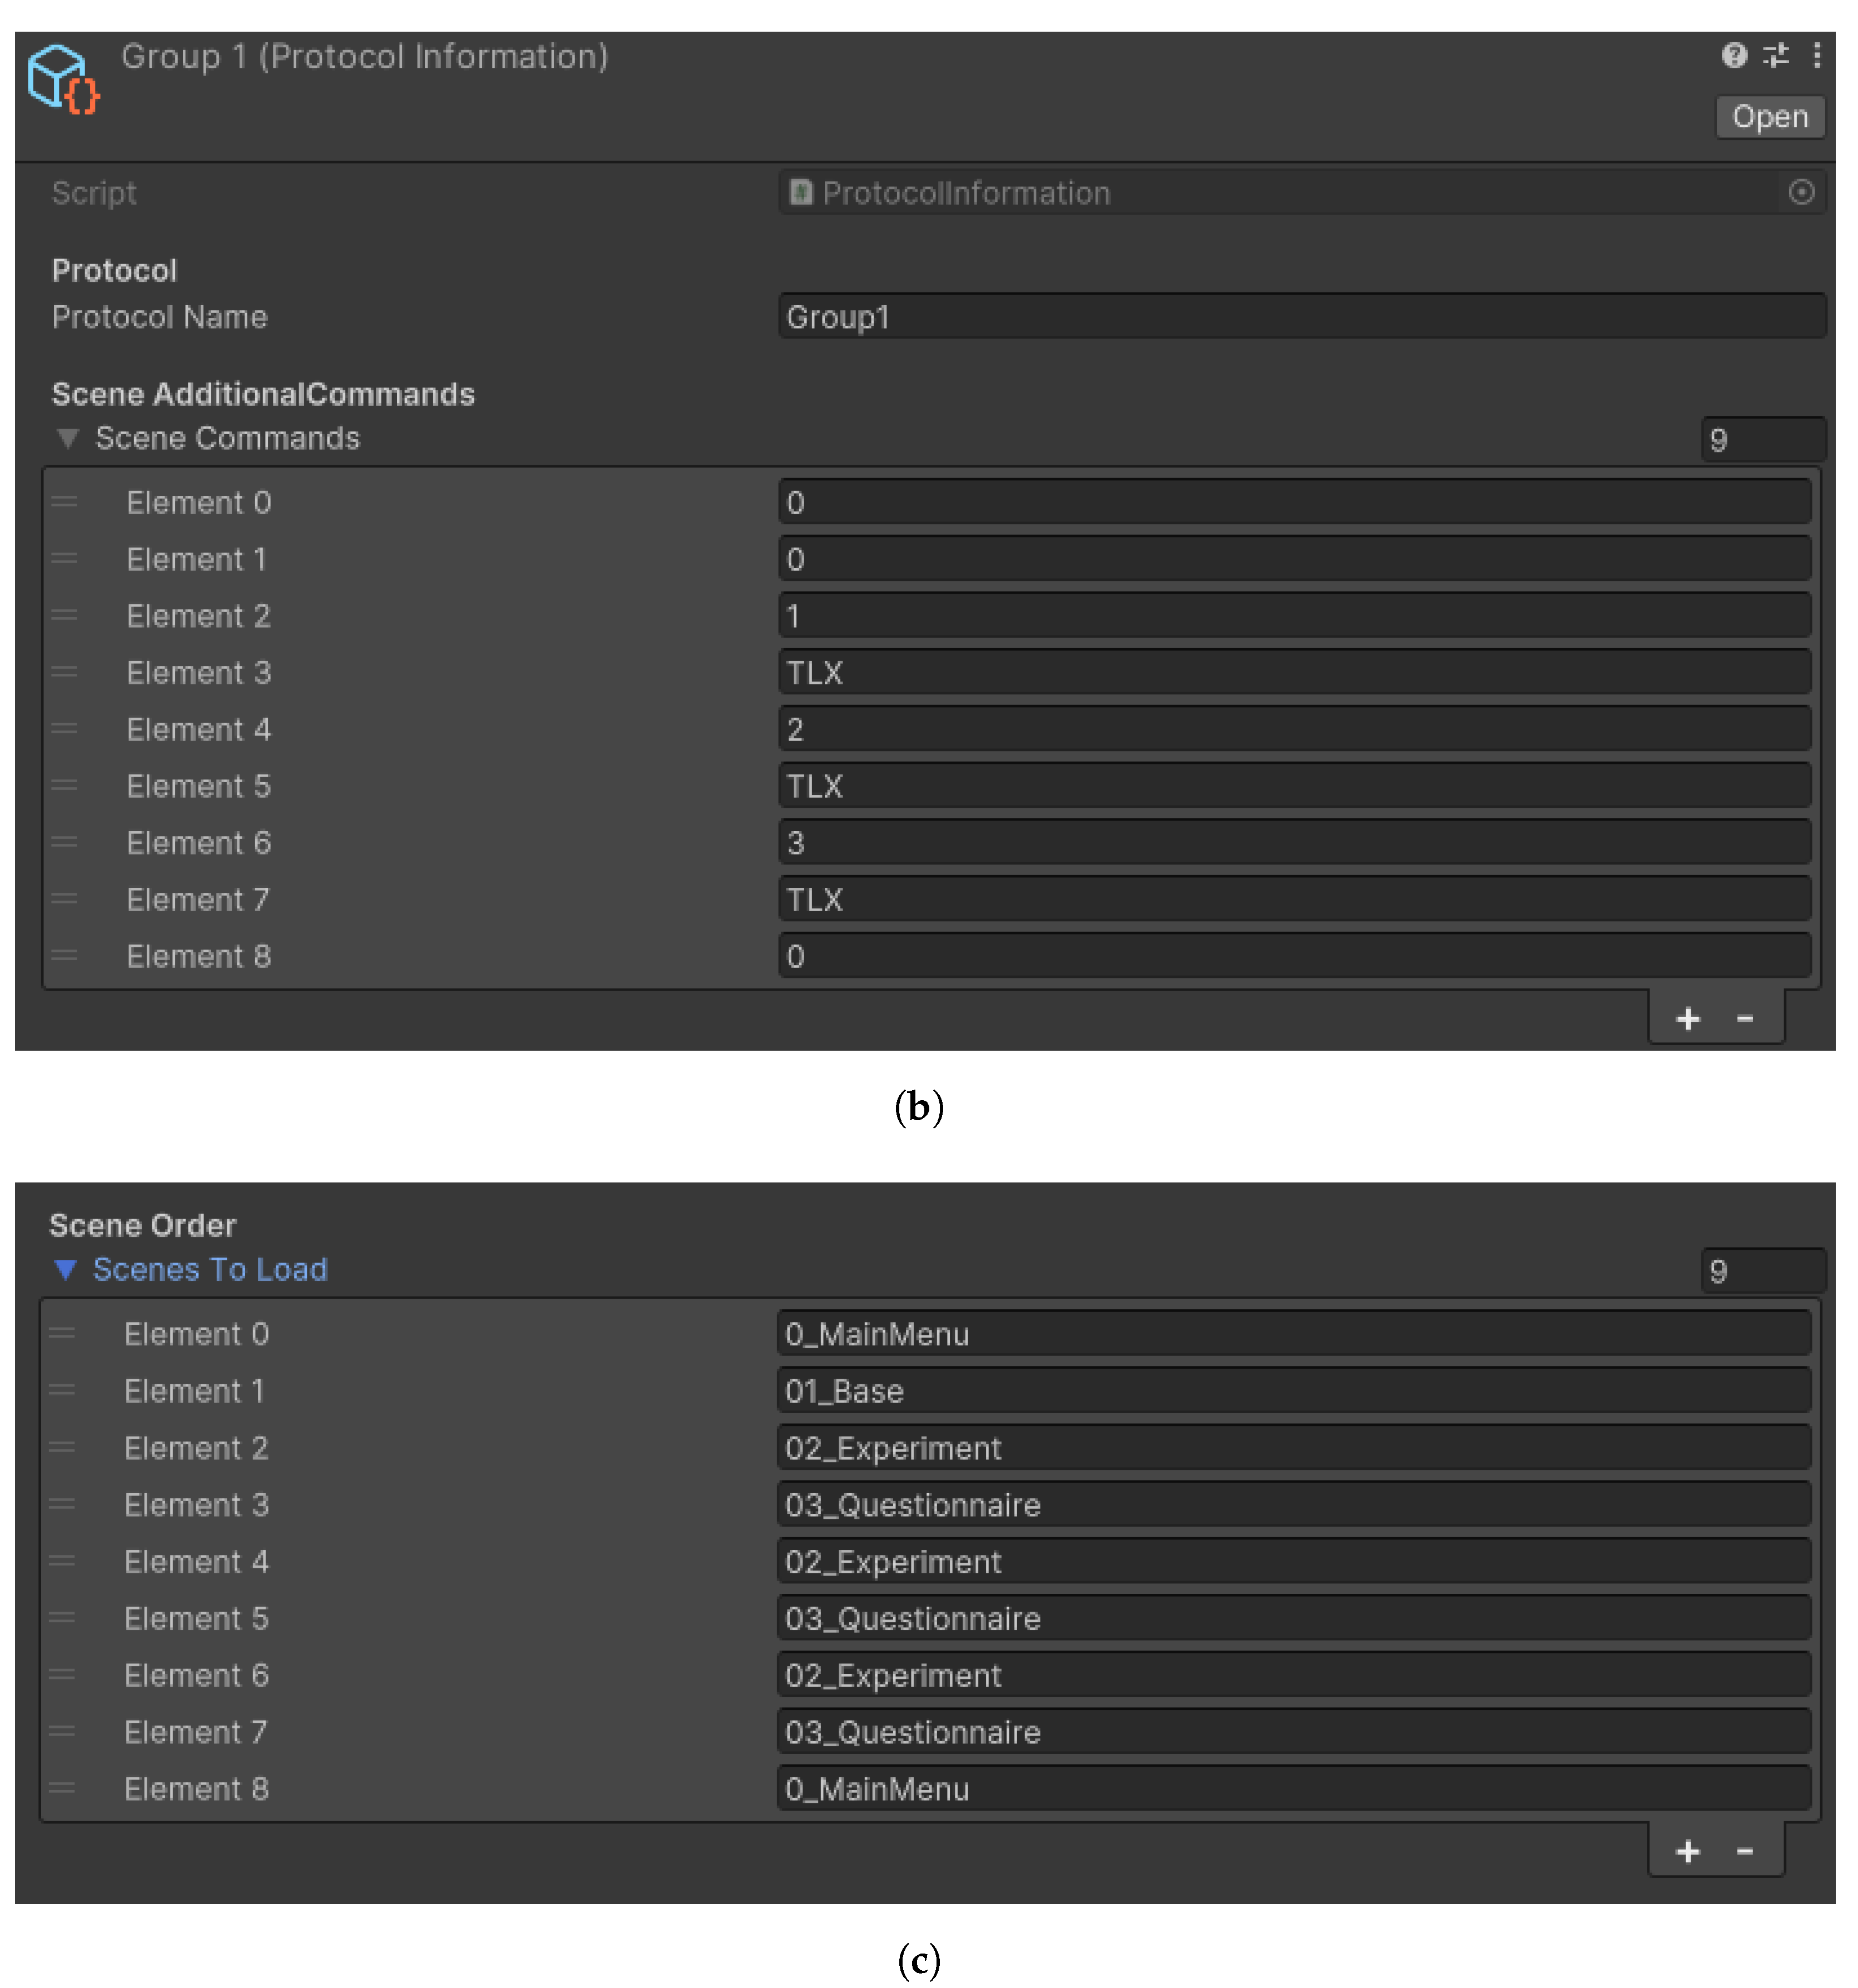Image resolution: width=1858 pixels, height=1988 pixels.
Task: Click the ScriptableObject cube icon
Action: click(62, 78)
